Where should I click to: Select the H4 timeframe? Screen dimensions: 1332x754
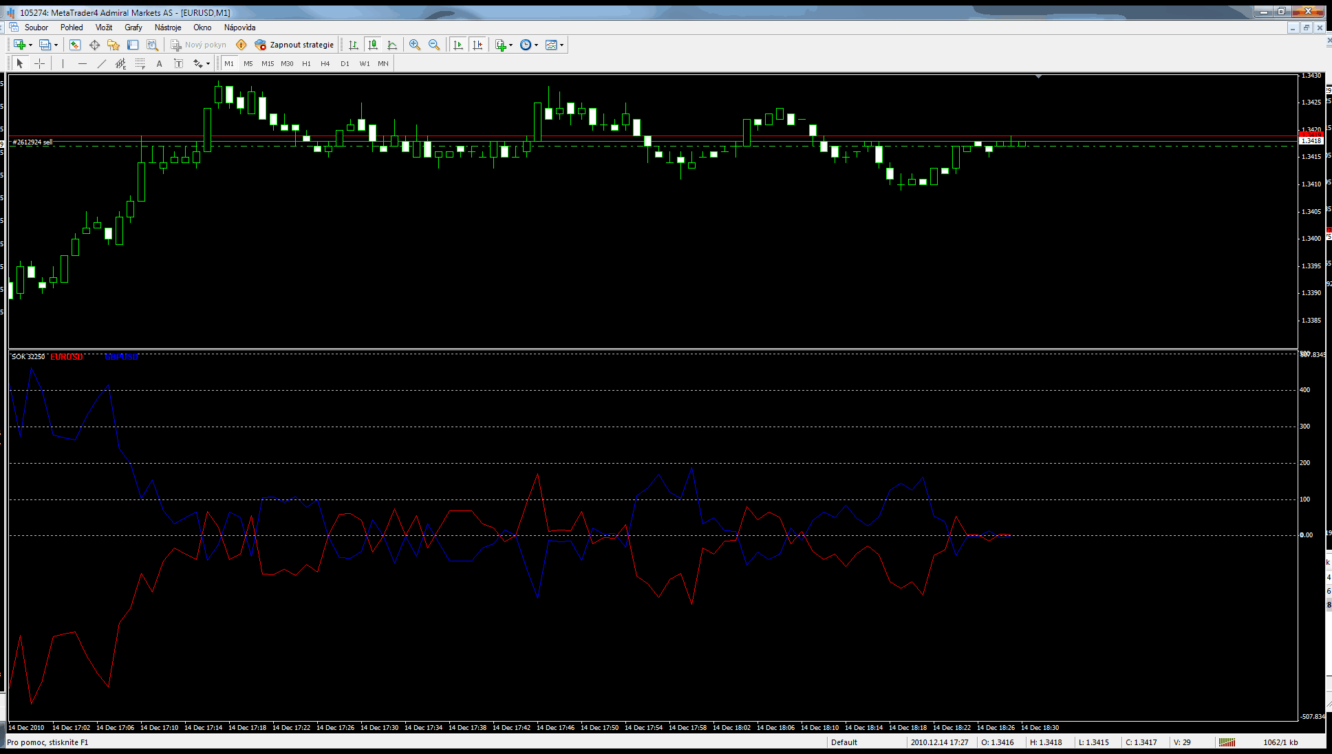(x=325, y=63)
